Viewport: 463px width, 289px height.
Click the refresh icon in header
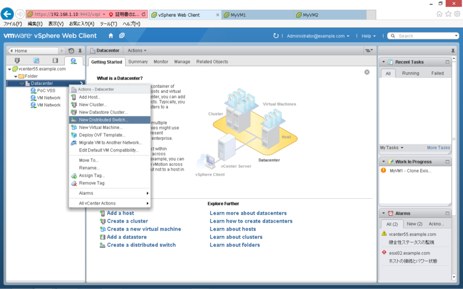[x=276, y=36]
